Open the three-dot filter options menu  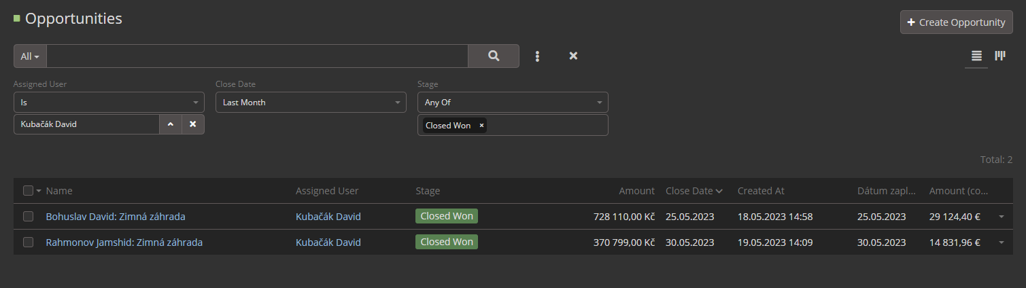[x=537, y=56]
